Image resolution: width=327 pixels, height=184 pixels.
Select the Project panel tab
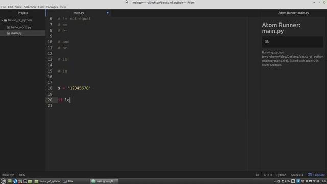tap(22, 13)
